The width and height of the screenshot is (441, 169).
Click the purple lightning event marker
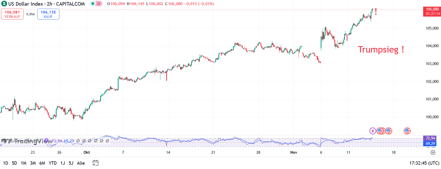[373, 131]
